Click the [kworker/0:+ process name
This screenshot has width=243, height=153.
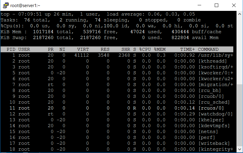(x=216, y=73)
